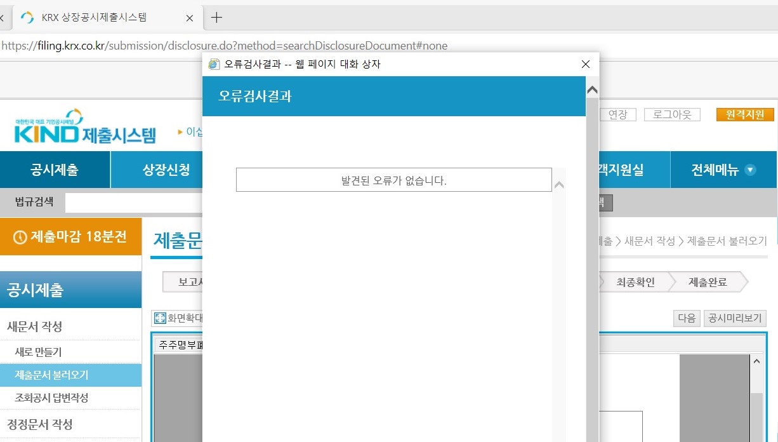Click the Internet Explorer icon in dialog title bar
778x442 pixels.
(x=213, y=64)
